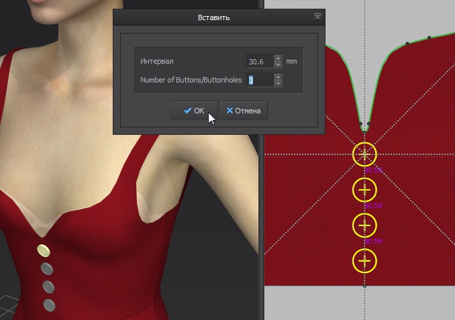455x320 pixels.
Task: Select the topmost yellow button marker in the pattern
Action: point(364,154)
